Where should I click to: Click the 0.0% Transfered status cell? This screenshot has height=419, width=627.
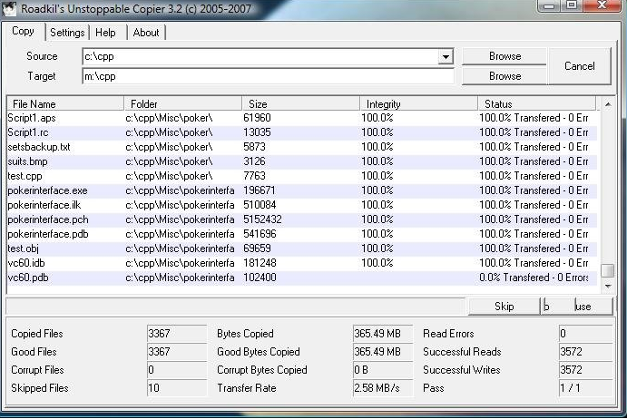point(534,278)
